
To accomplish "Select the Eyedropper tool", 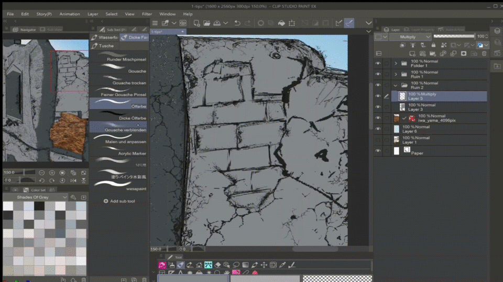I will coord(283,265).
